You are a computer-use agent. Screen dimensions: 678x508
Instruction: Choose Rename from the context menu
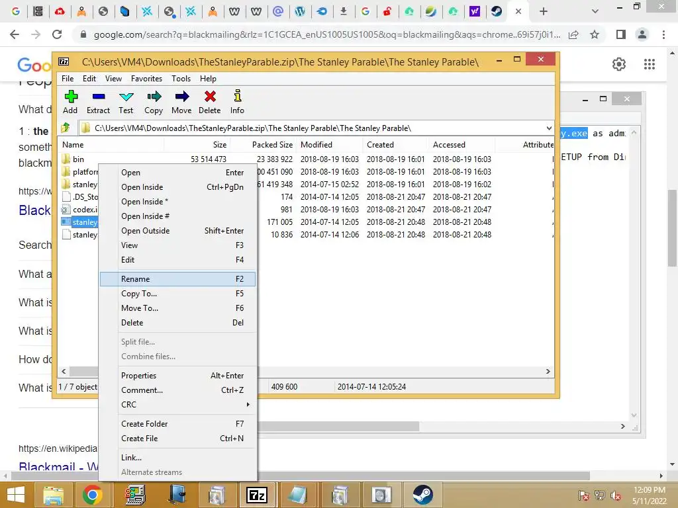[177, 279]
